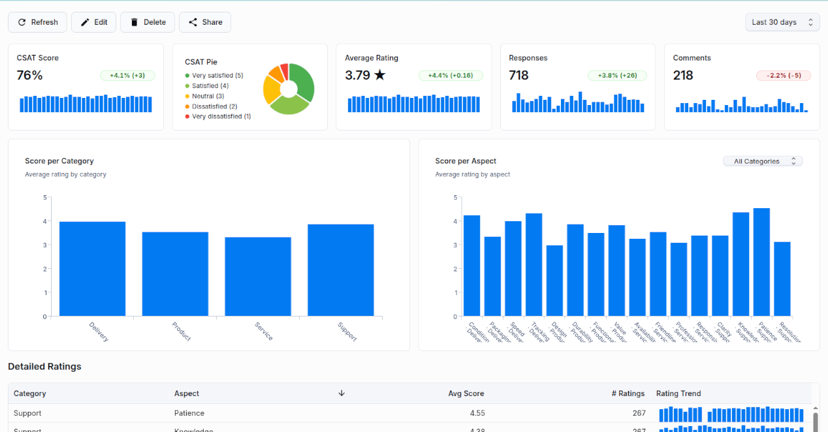Expand the All Categories selector
Viewport: 828px width, 432px height.
tap(762, 161)
